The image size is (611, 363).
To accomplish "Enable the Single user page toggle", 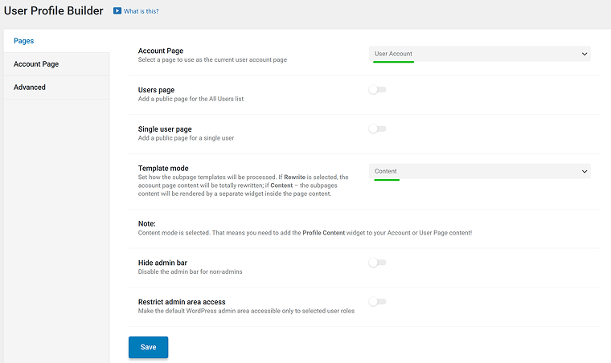I will coord(377,128).
